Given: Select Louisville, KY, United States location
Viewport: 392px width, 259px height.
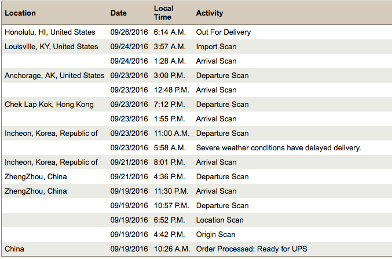Looking at the screenshot, I should tap(52, 47).
